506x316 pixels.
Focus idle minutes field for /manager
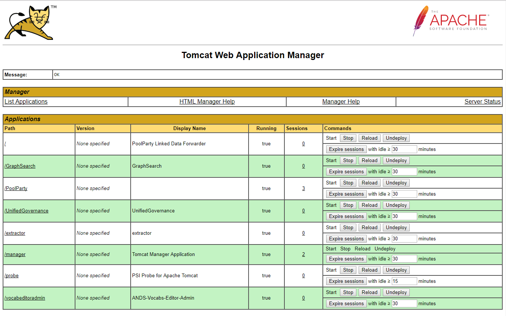click(x=404, y=259)
